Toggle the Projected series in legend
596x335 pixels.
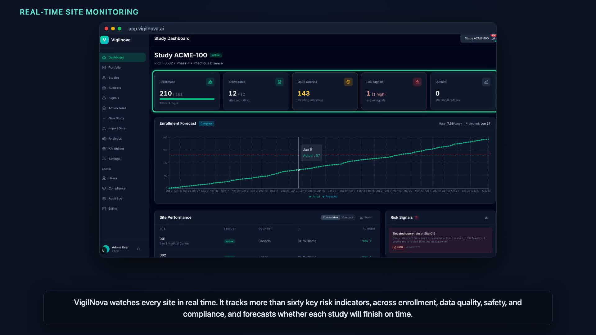330,197
